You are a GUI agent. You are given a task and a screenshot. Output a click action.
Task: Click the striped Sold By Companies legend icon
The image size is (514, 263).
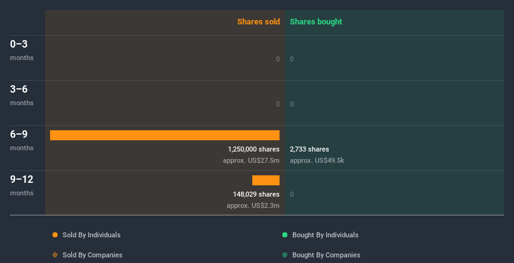(x=55, y=255)
